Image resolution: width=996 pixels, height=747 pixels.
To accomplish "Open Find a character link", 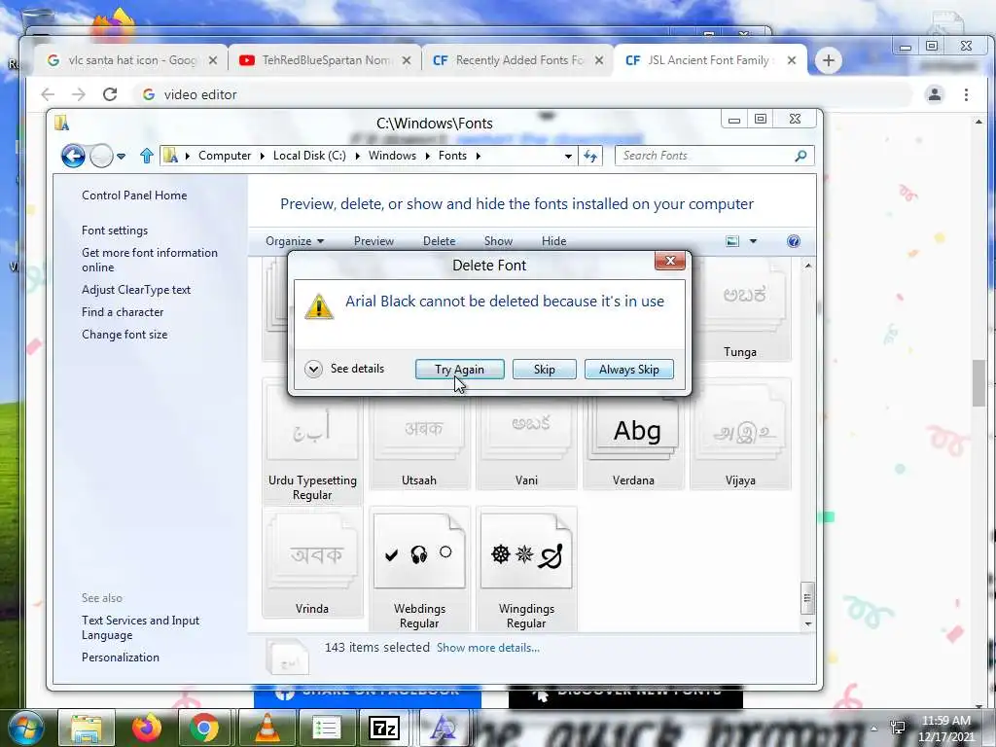I will [123, 312].
